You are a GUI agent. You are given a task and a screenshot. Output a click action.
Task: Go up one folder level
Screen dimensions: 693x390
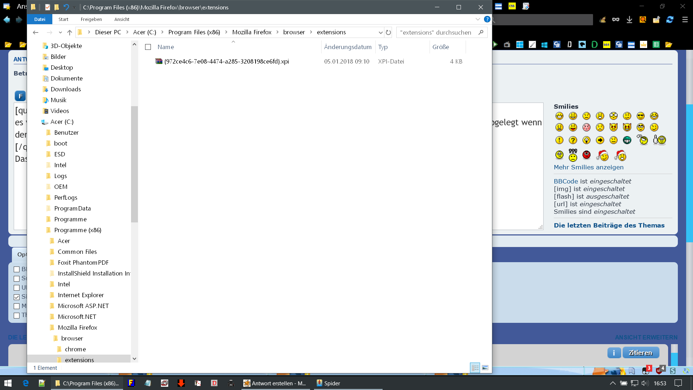coord(70,32)
